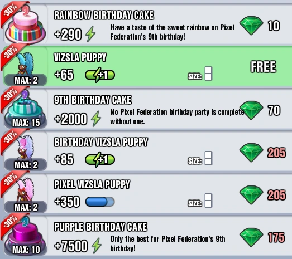Click the size indicator on Vizsla Puppy row
This screenshot has height=259, width=292.
pyautogui.click(x=200, y=74)
